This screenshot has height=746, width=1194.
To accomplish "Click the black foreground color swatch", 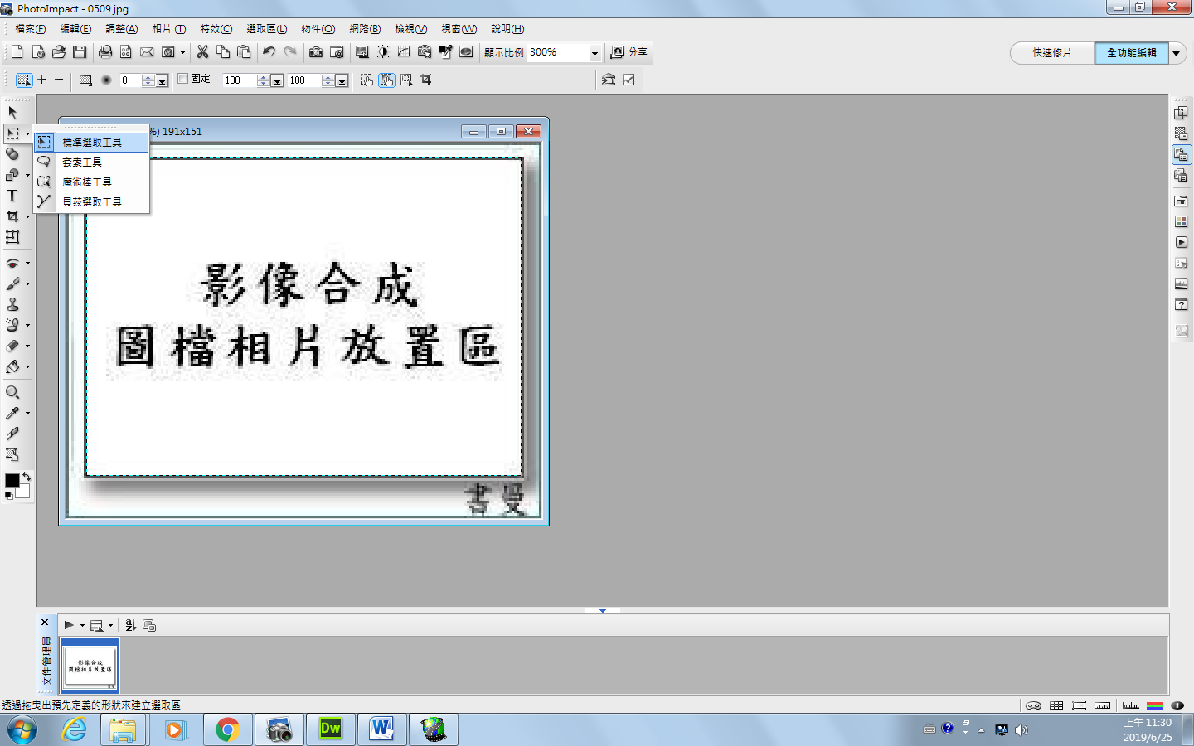I will point(12,481).
